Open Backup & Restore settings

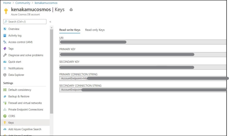tap(19, 96)
